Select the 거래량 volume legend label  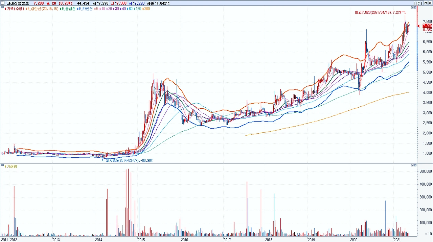(11, 166)
